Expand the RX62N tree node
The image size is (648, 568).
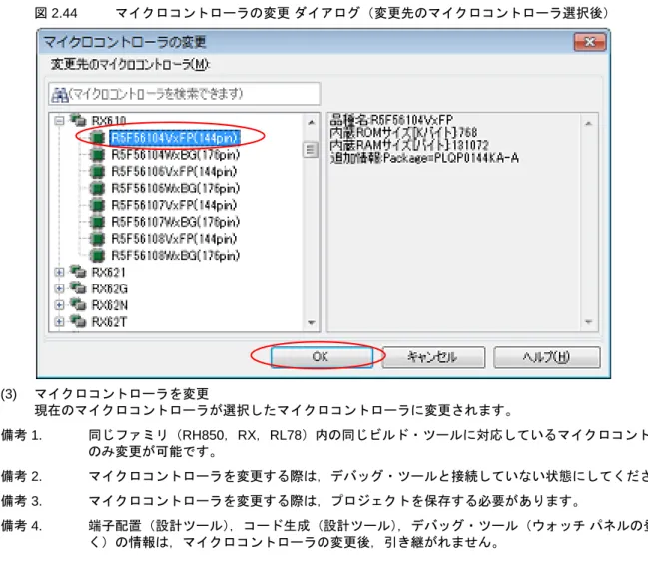click(59, 305)
